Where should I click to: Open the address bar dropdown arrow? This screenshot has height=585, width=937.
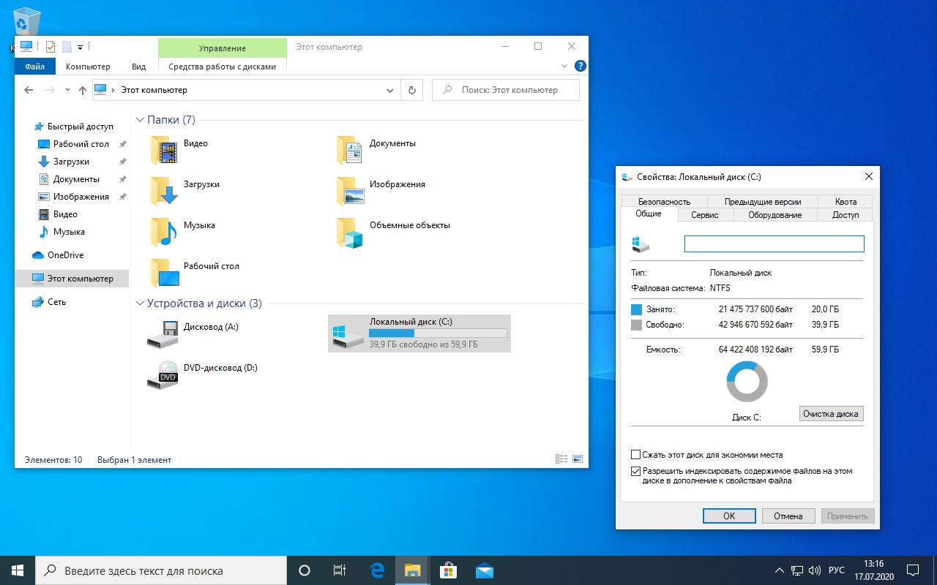pos(390,90)
